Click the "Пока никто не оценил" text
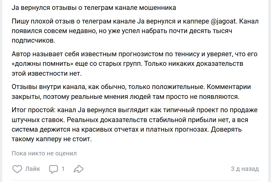The image size is (271, 182). [x=44, y=153]
